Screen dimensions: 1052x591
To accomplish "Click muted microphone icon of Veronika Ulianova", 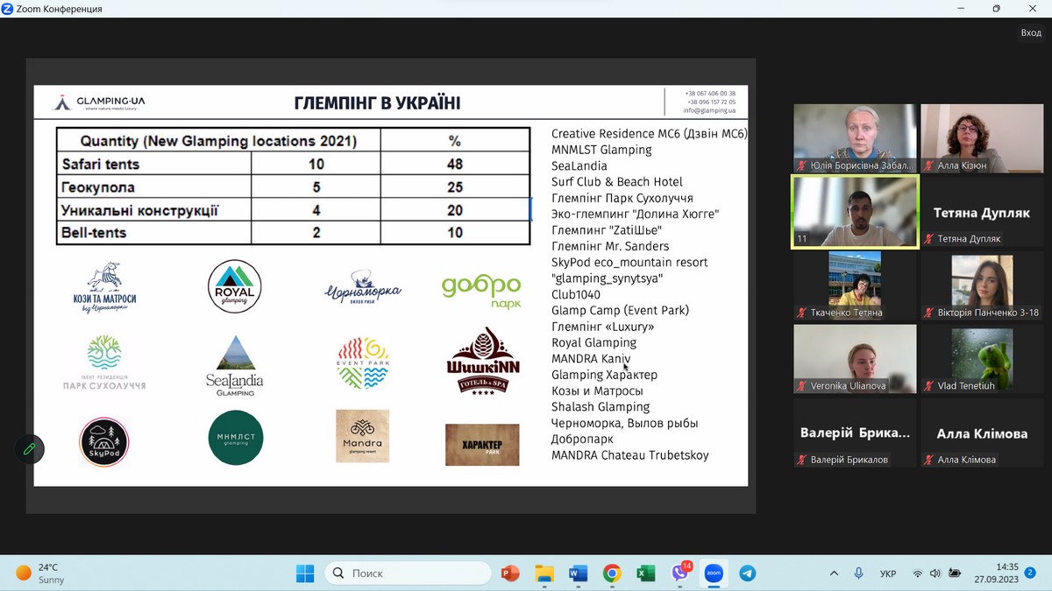I will [x=801, y=386].
